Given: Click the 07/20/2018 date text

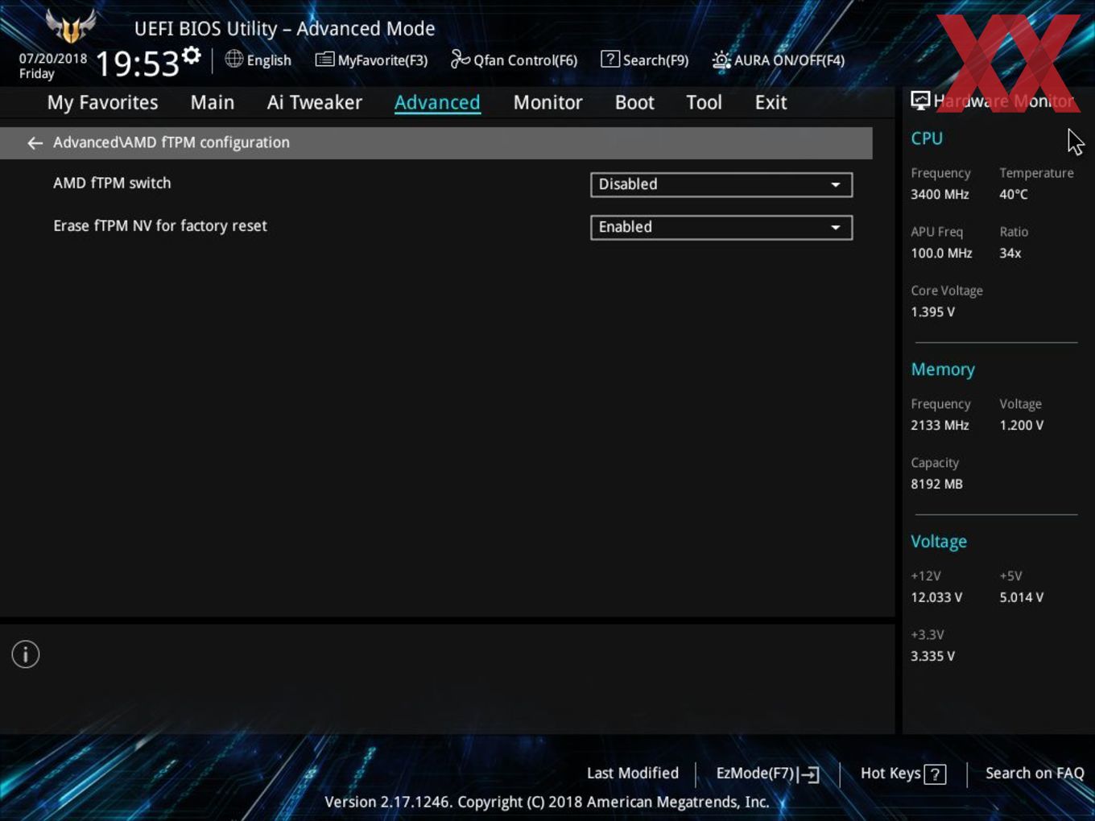Looking at the screenshot, I should coord(53,59).
